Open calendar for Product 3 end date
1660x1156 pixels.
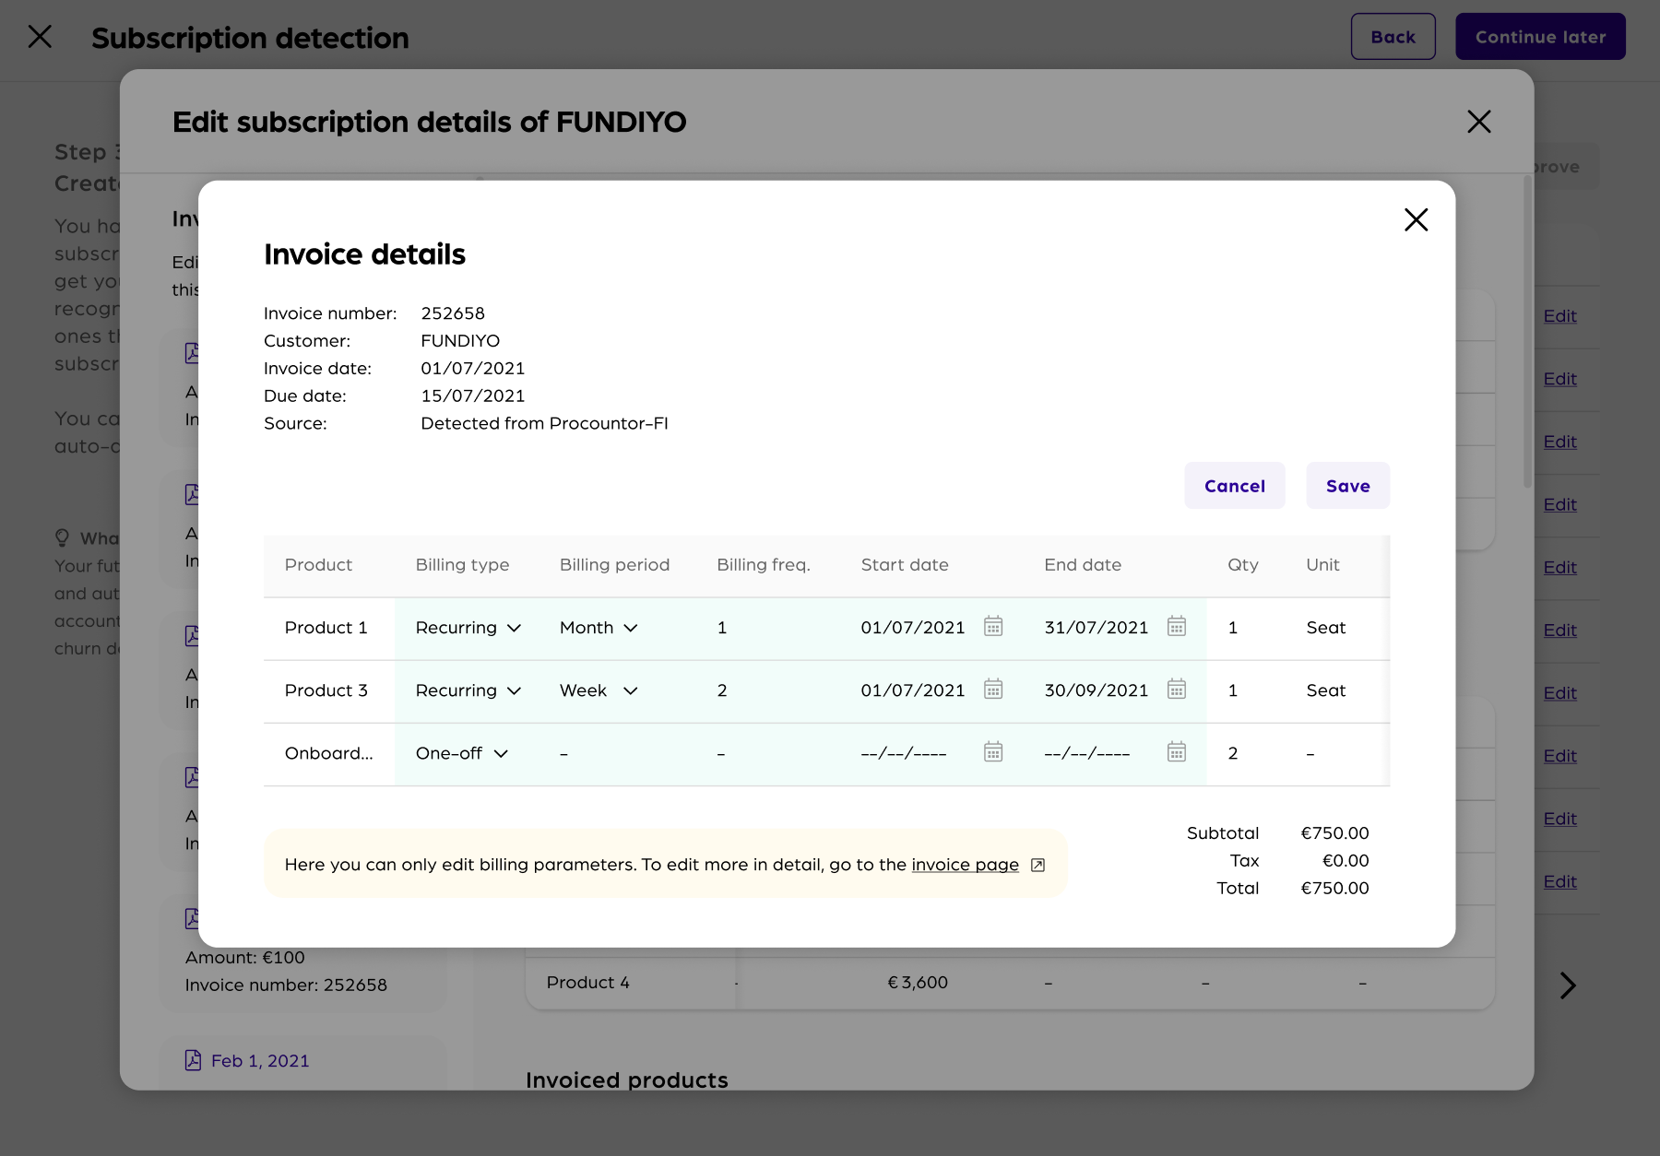(x=1177, y=690)
